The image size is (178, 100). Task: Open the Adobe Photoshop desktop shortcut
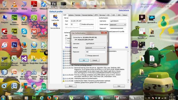[14, 47]
